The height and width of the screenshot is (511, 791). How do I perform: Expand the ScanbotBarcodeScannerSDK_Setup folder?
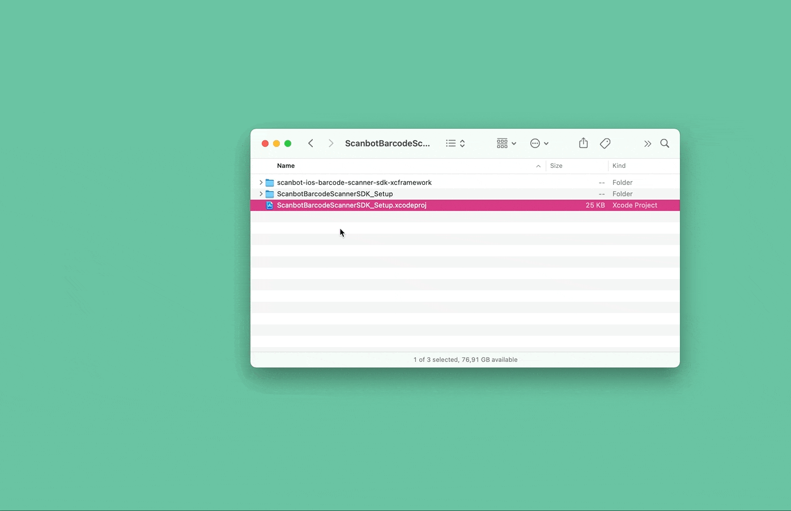[261, 194]
